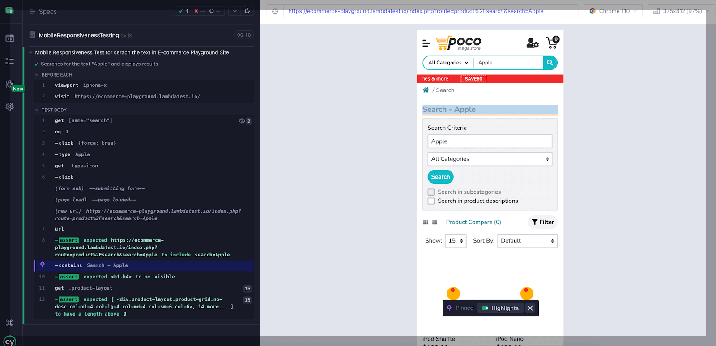716x346 pixels.
Task: Switch to list view icon
Action: coord(435,222)
